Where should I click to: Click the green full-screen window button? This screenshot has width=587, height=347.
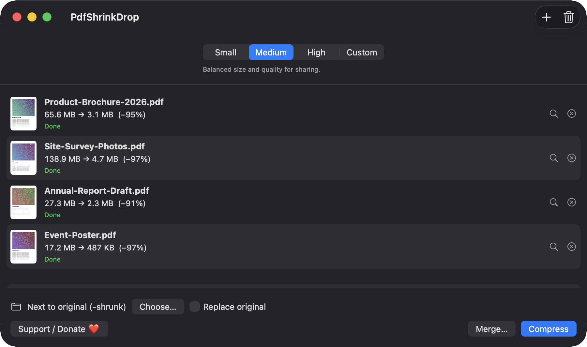click(47, 17)
